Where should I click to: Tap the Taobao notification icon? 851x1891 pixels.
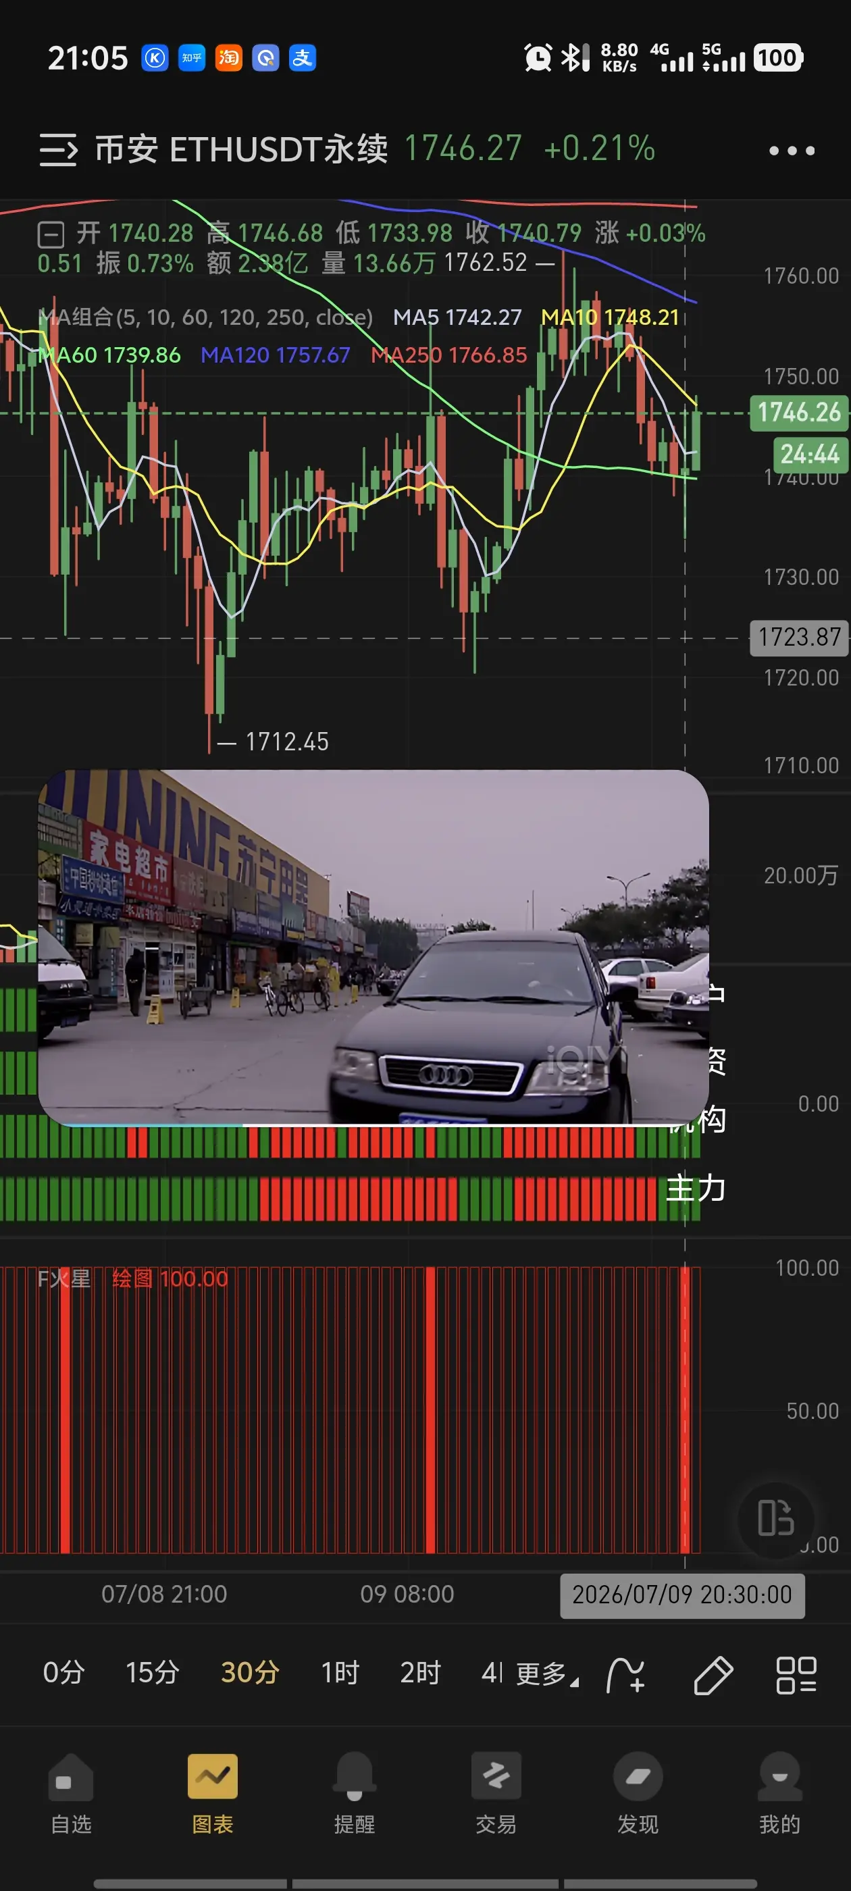tap(228, 57)
